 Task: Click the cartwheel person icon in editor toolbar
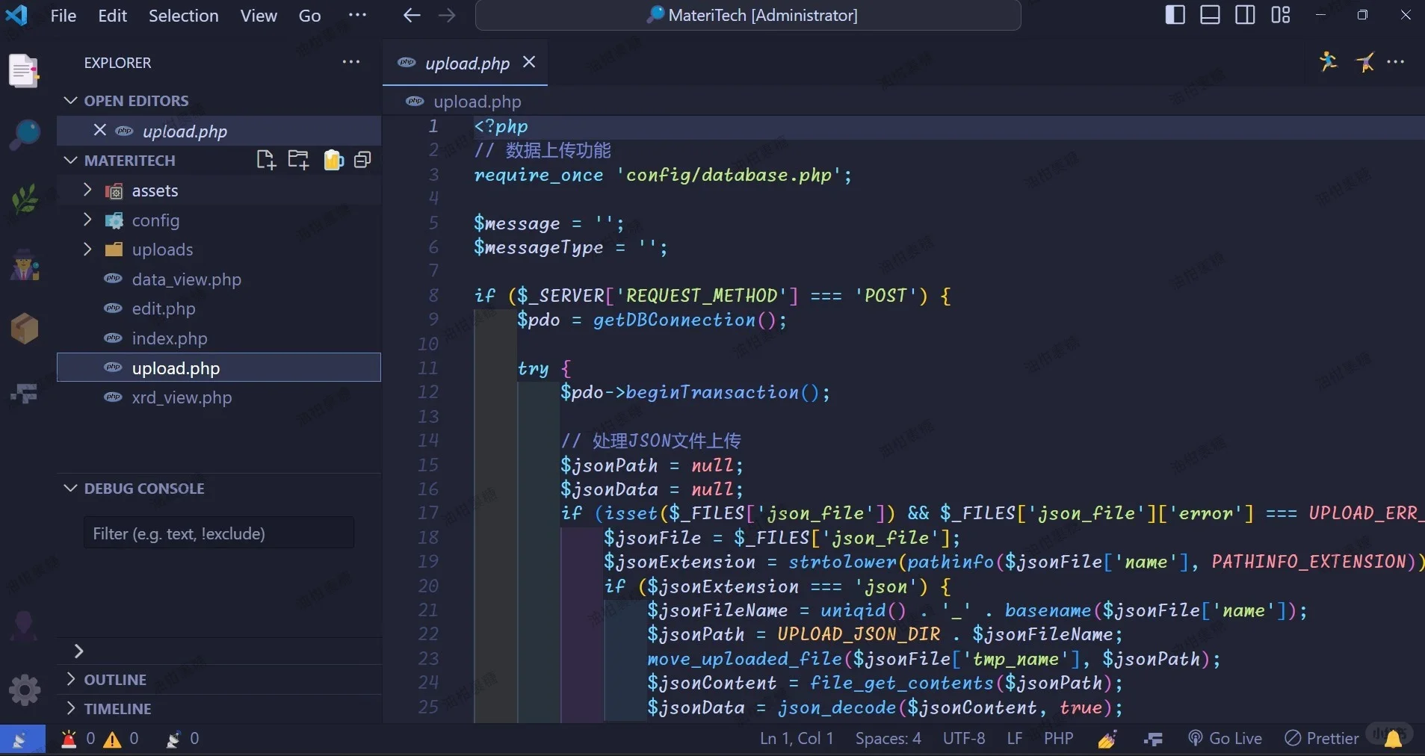tap(1364, 62)
